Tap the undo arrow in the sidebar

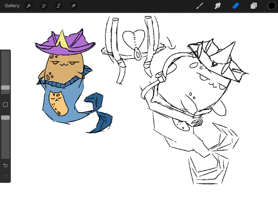click(5, 166)
